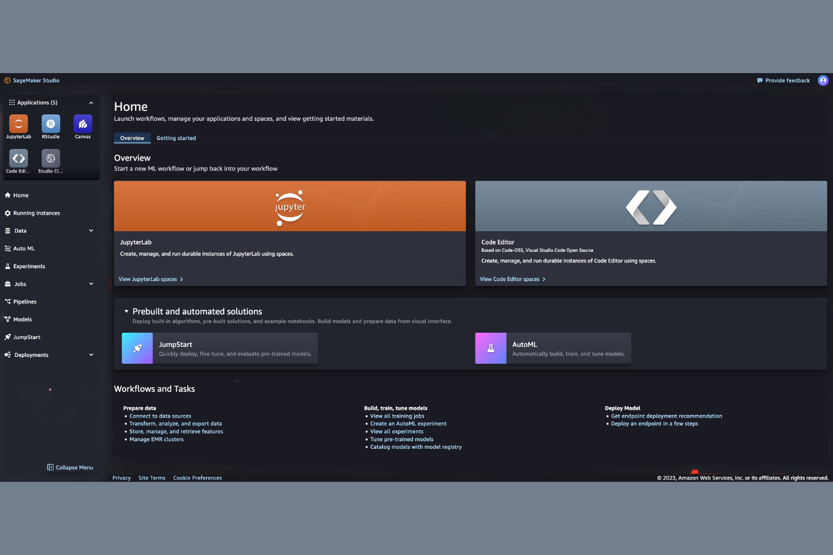Viewport: 833px width, 555px height.
Task: Click the Collapse Menu button
Action: [70, 467]
